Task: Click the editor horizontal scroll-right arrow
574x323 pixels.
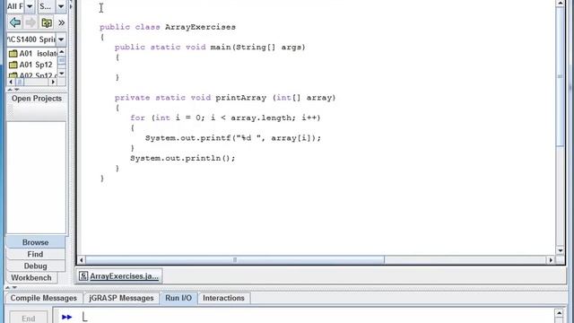Action: coord(551,260)
